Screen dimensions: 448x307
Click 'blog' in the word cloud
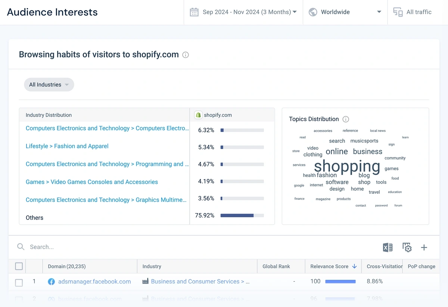(x=364, y=175)
